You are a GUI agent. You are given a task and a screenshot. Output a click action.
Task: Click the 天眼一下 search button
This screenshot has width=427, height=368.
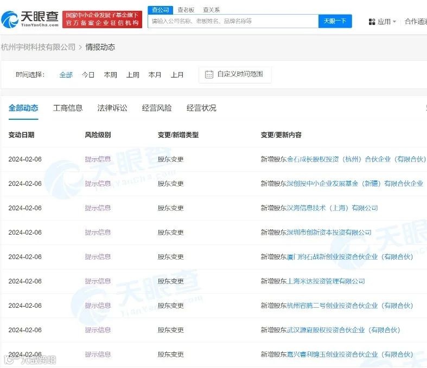point(335,21)
